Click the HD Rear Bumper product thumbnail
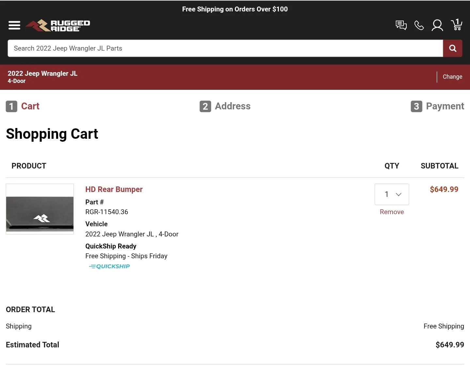 click(x=40, y=209)
